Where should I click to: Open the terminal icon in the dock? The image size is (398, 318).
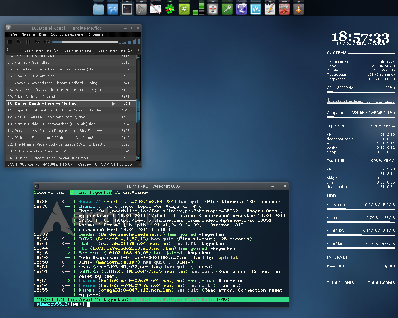[x=127, y=9]
